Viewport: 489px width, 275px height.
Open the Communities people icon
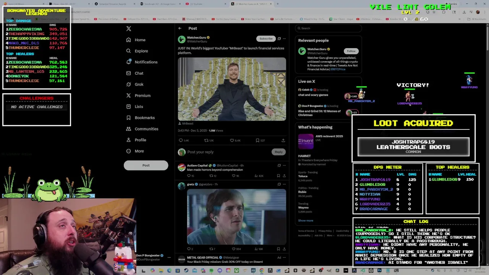click(x=129, y=129)
